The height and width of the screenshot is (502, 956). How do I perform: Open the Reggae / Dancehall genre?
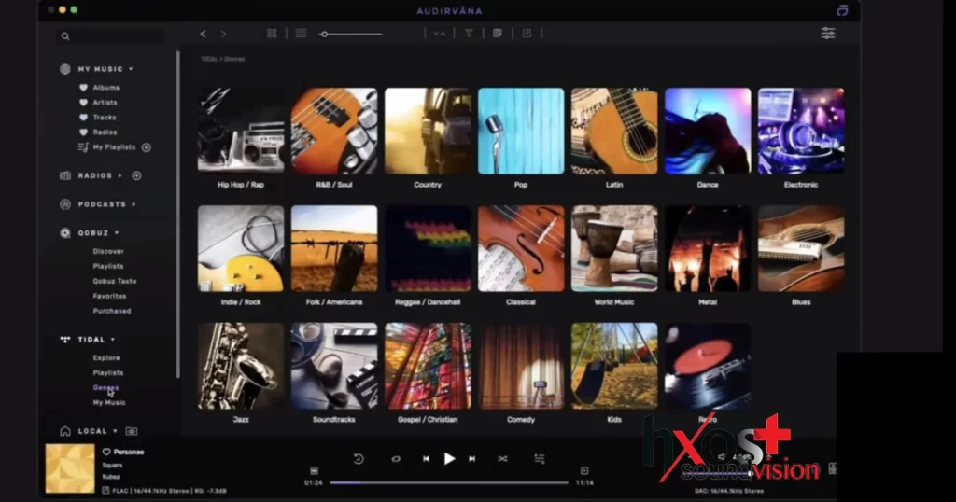(428, 248)
